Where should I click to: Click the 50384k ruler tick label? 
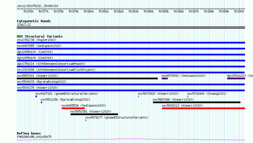(149, 11)
